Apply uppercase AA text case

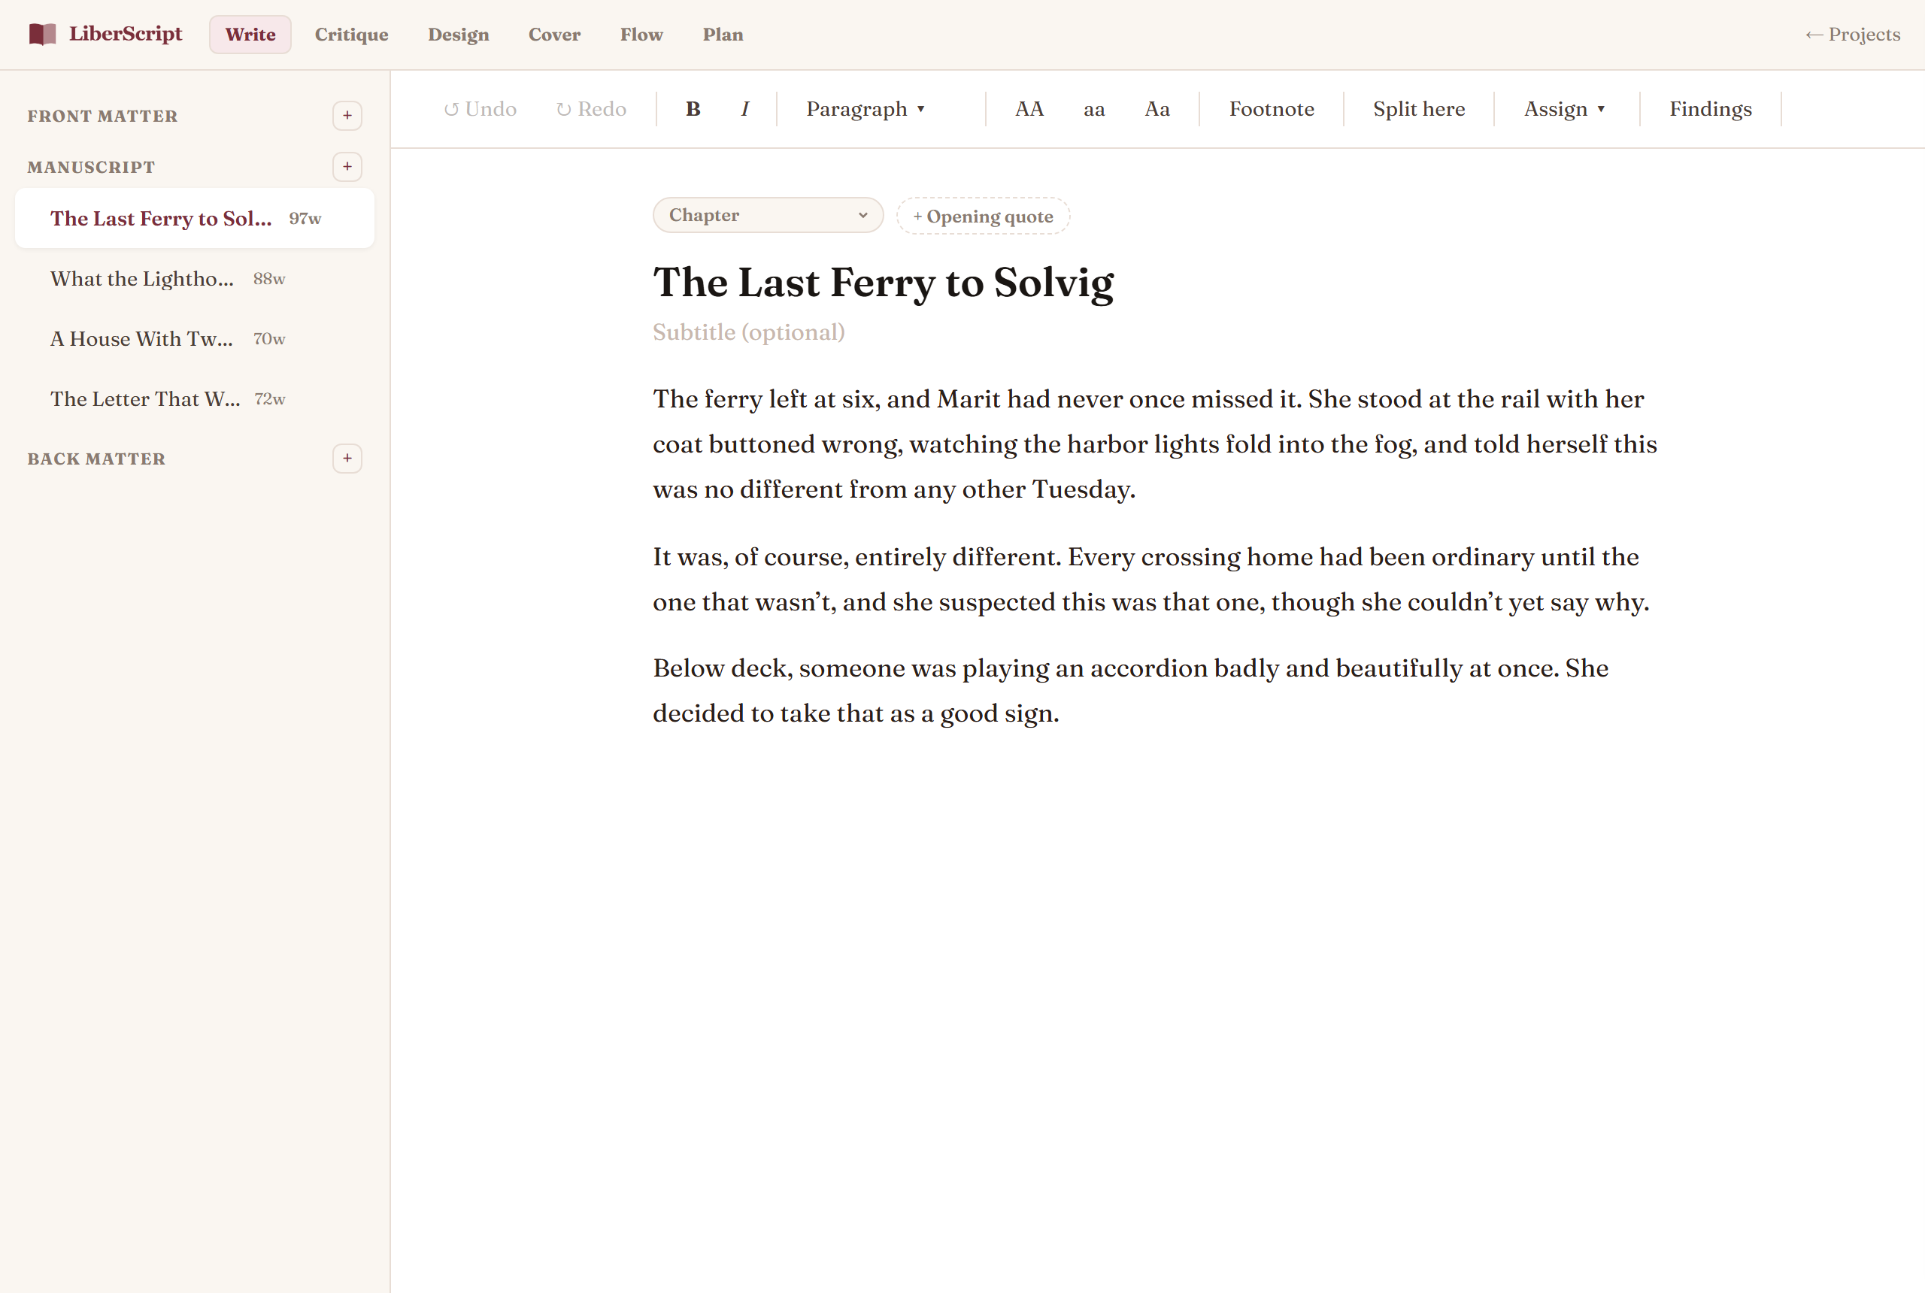(x=1029, y=109)
